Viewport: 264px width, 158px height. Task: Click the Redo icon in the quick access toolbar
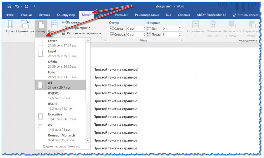pos(27,6)
